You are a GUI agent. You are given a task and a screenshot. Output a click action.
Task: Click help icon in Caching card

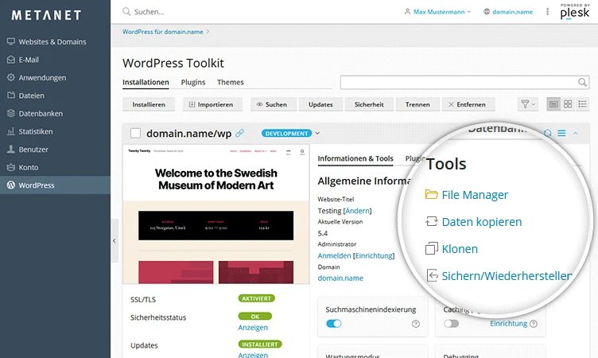click(534, 324)
